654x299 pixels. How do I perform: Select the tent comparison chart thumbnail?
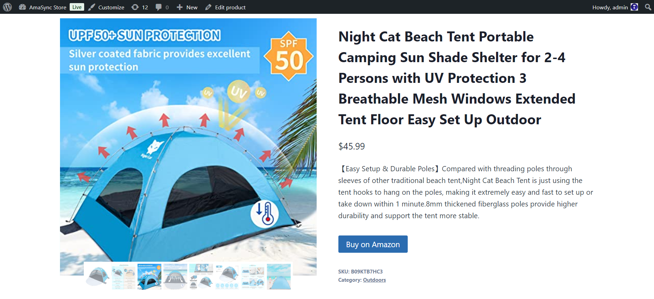point(123,277)
